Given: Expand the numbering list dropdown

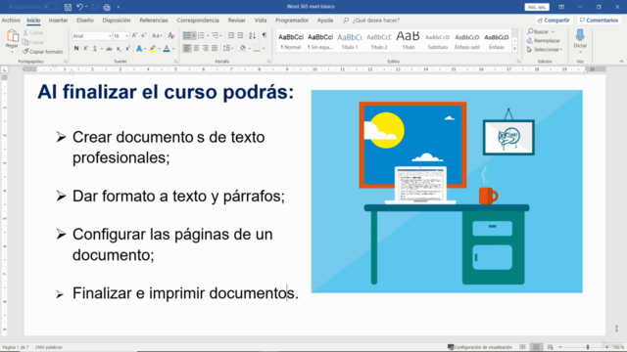Looking at the screenshot, I should tap(208, 36).
